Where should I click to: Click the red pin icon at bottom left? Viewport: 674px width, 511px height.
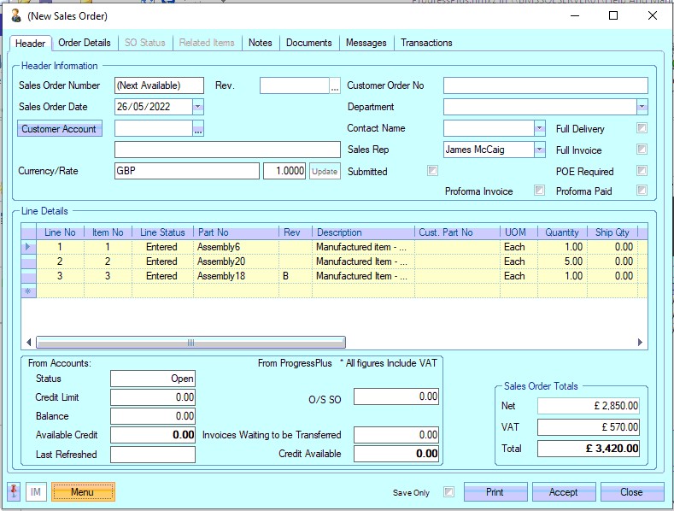(x=15, y=492)
